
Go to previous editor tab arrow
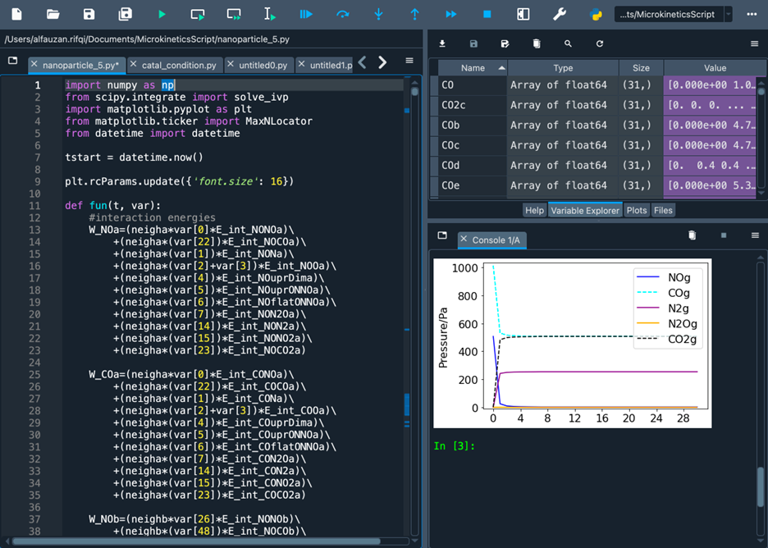pos(363,62)
